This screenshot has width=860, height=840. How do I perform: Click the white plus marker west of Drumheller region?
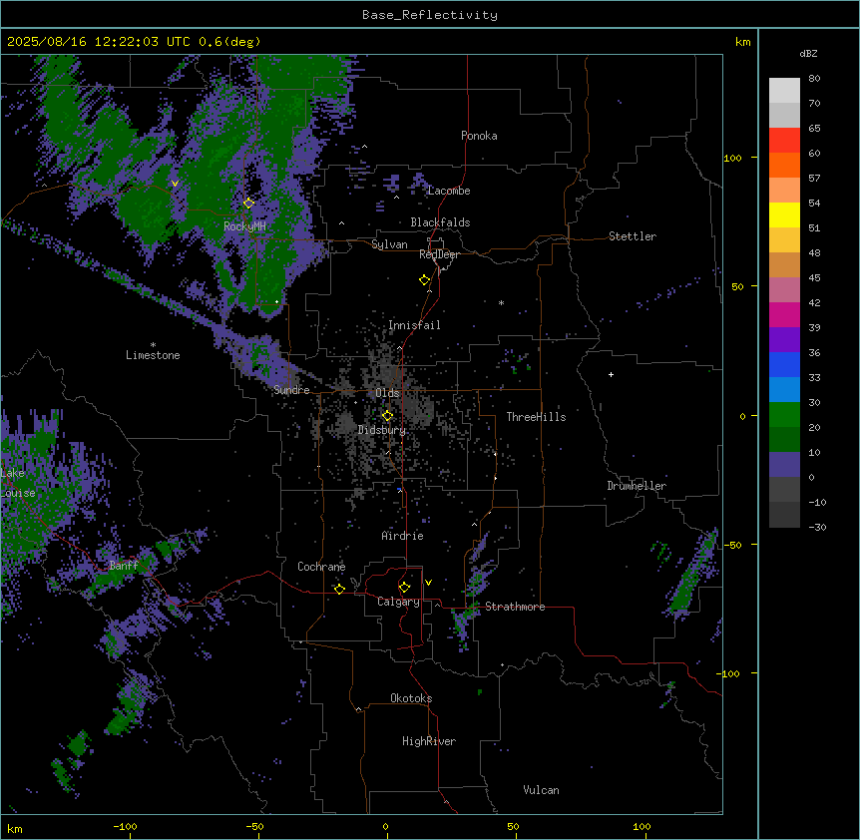pyautogui.click(x=611, y=374)
